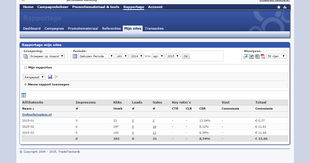
Task: Click the TradeTracker copyright text
Action: pyautogui.click(x=50, y=152)
